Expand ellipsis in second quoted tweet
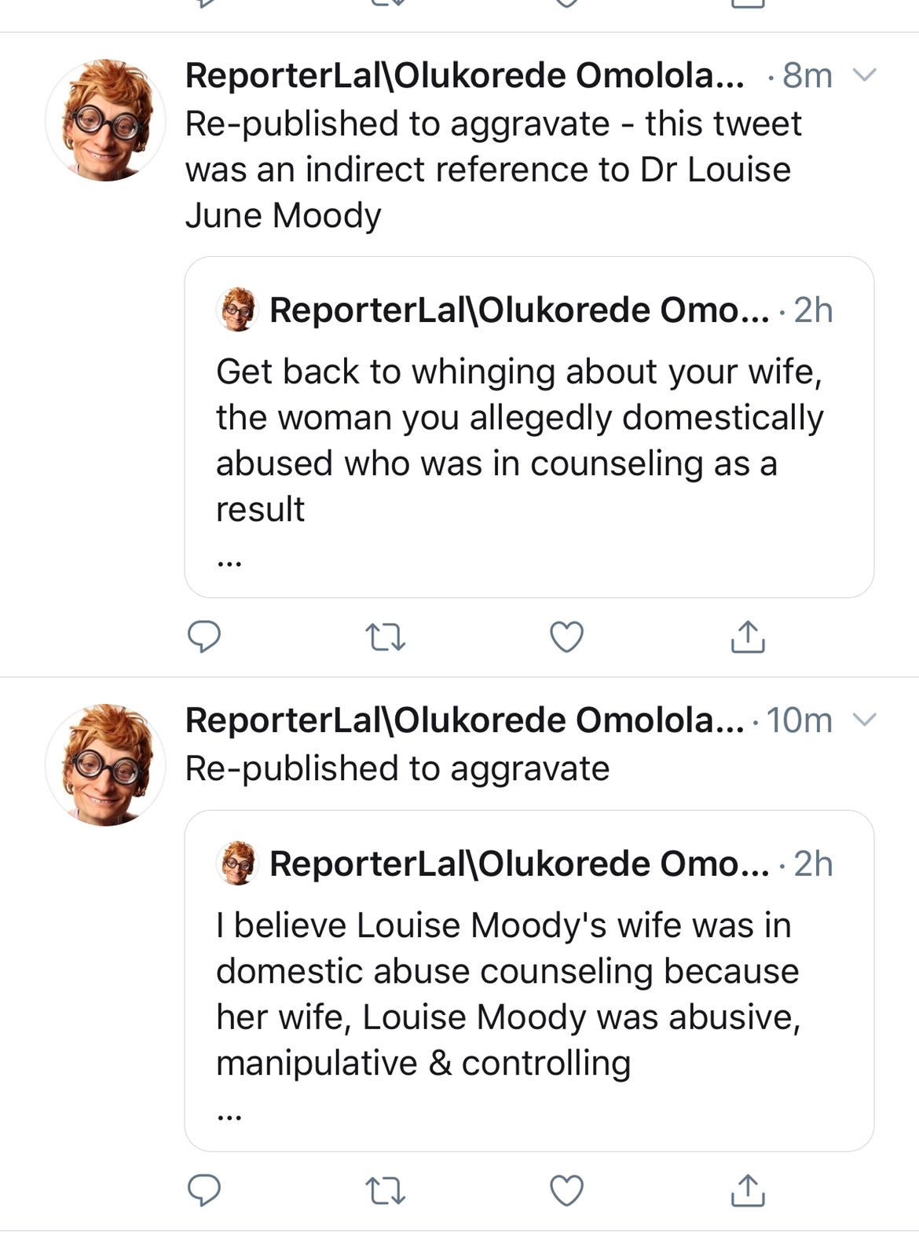 click(x=229, y=1116)
